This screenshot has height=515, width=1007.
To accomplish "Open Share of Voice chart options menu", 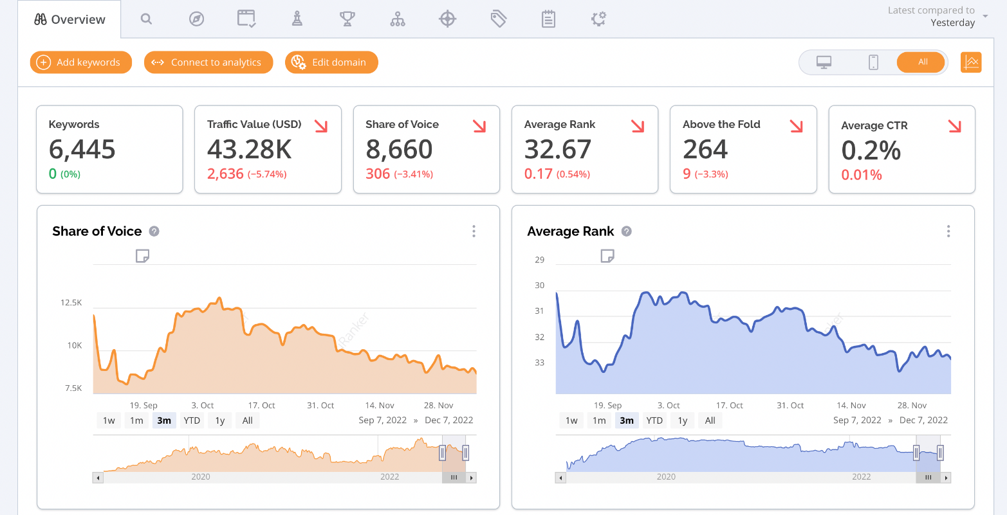I will point(474,231).
